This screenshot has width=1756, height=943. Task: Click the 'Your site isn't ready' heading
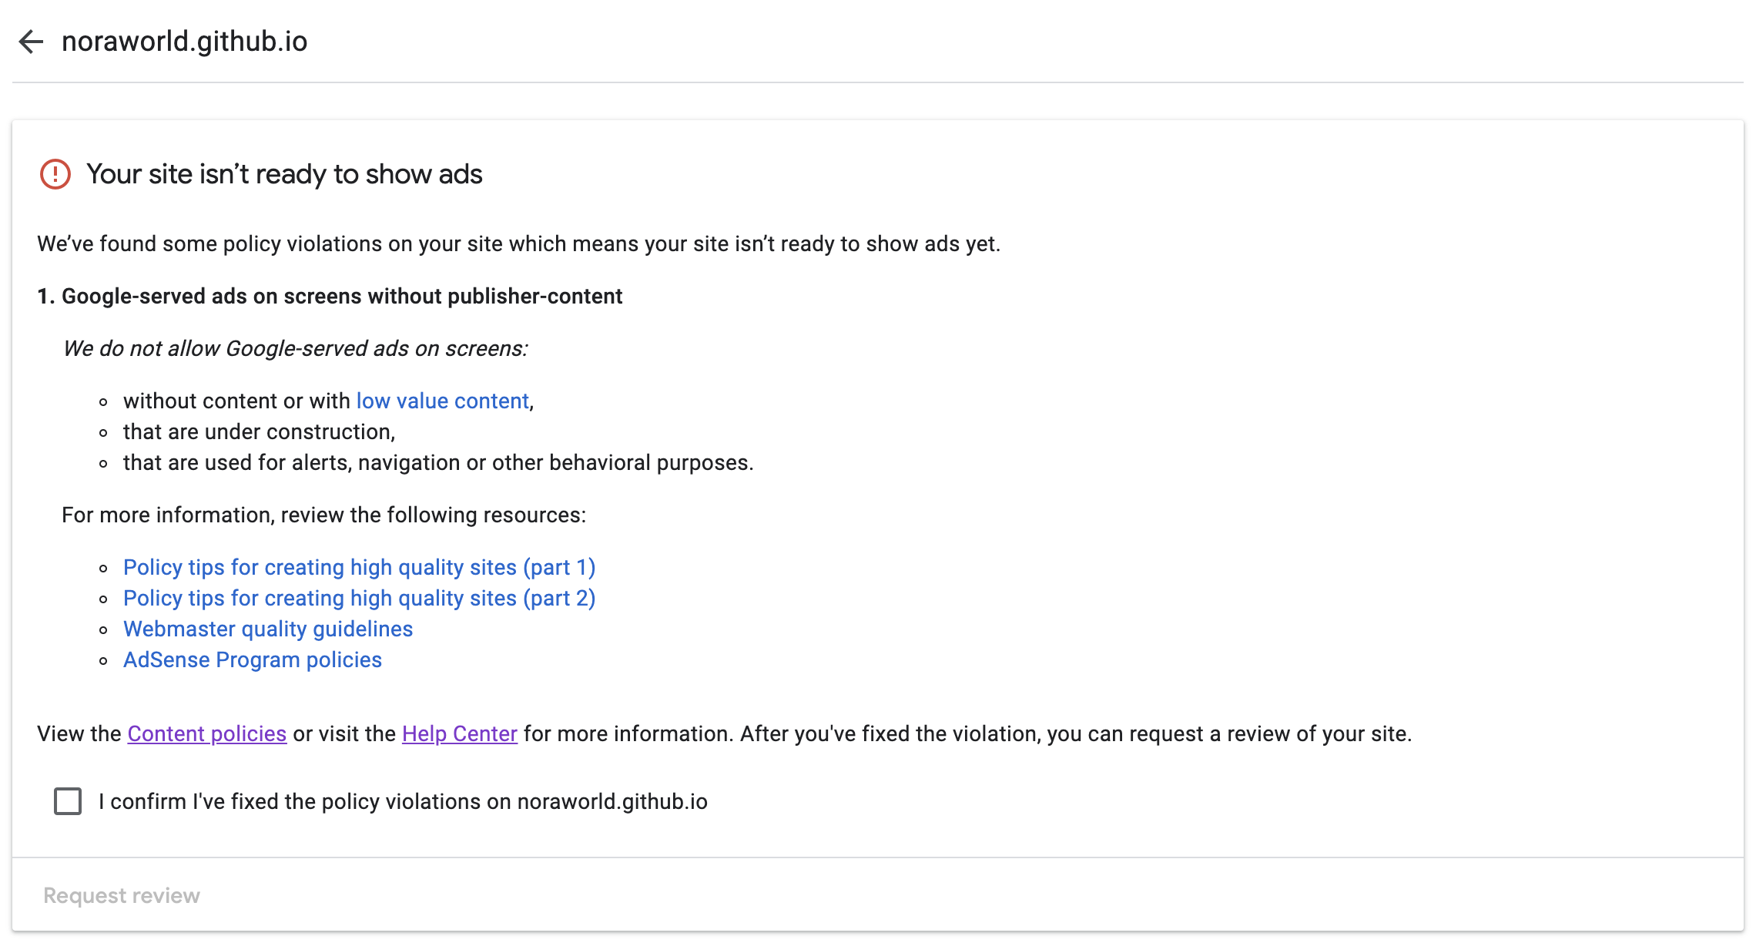tap(284, 174)
